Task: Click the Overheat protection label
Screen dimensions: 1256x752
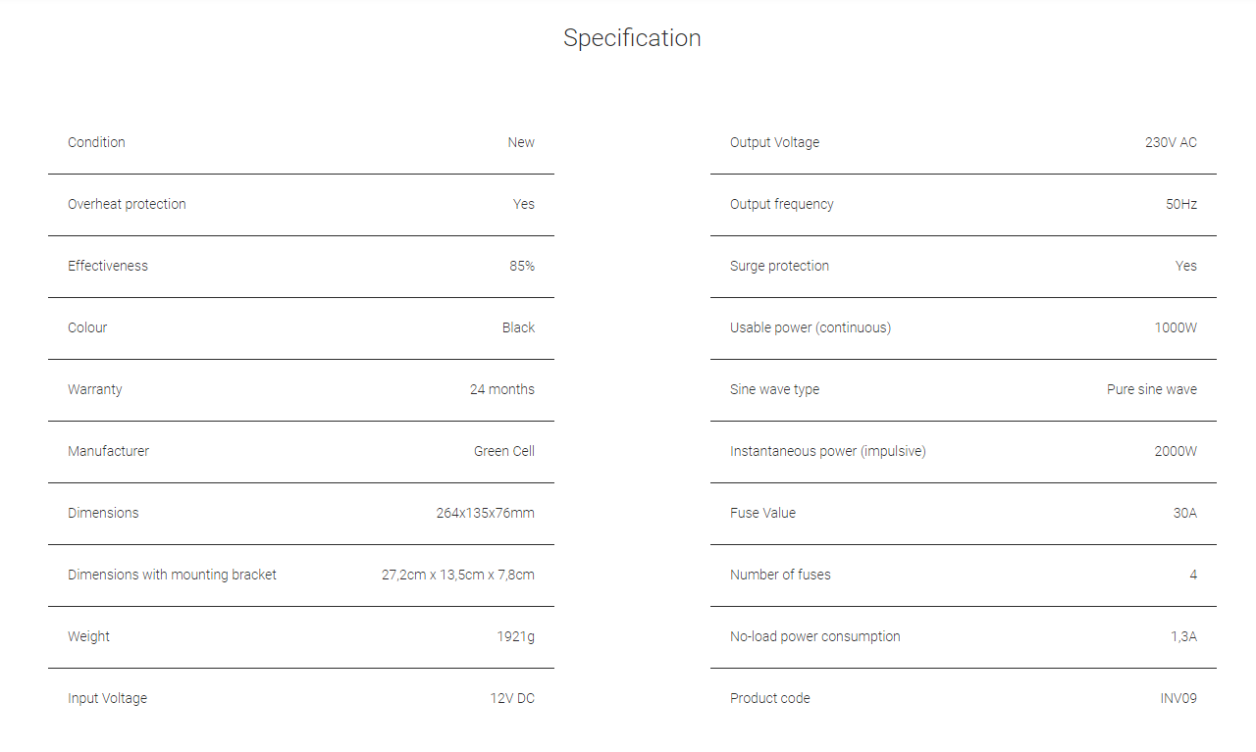Action: click(x=127, y=204)
